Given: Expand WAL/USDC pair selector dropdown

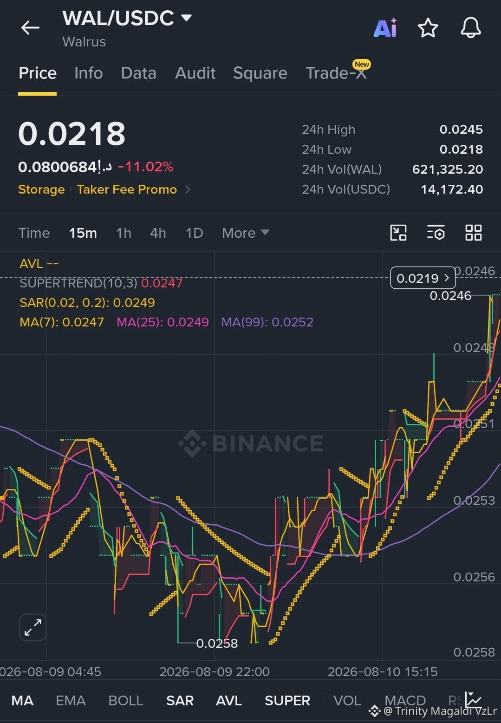Looking at the screenshot, I should pyautogui.click(x=186, y=18).
